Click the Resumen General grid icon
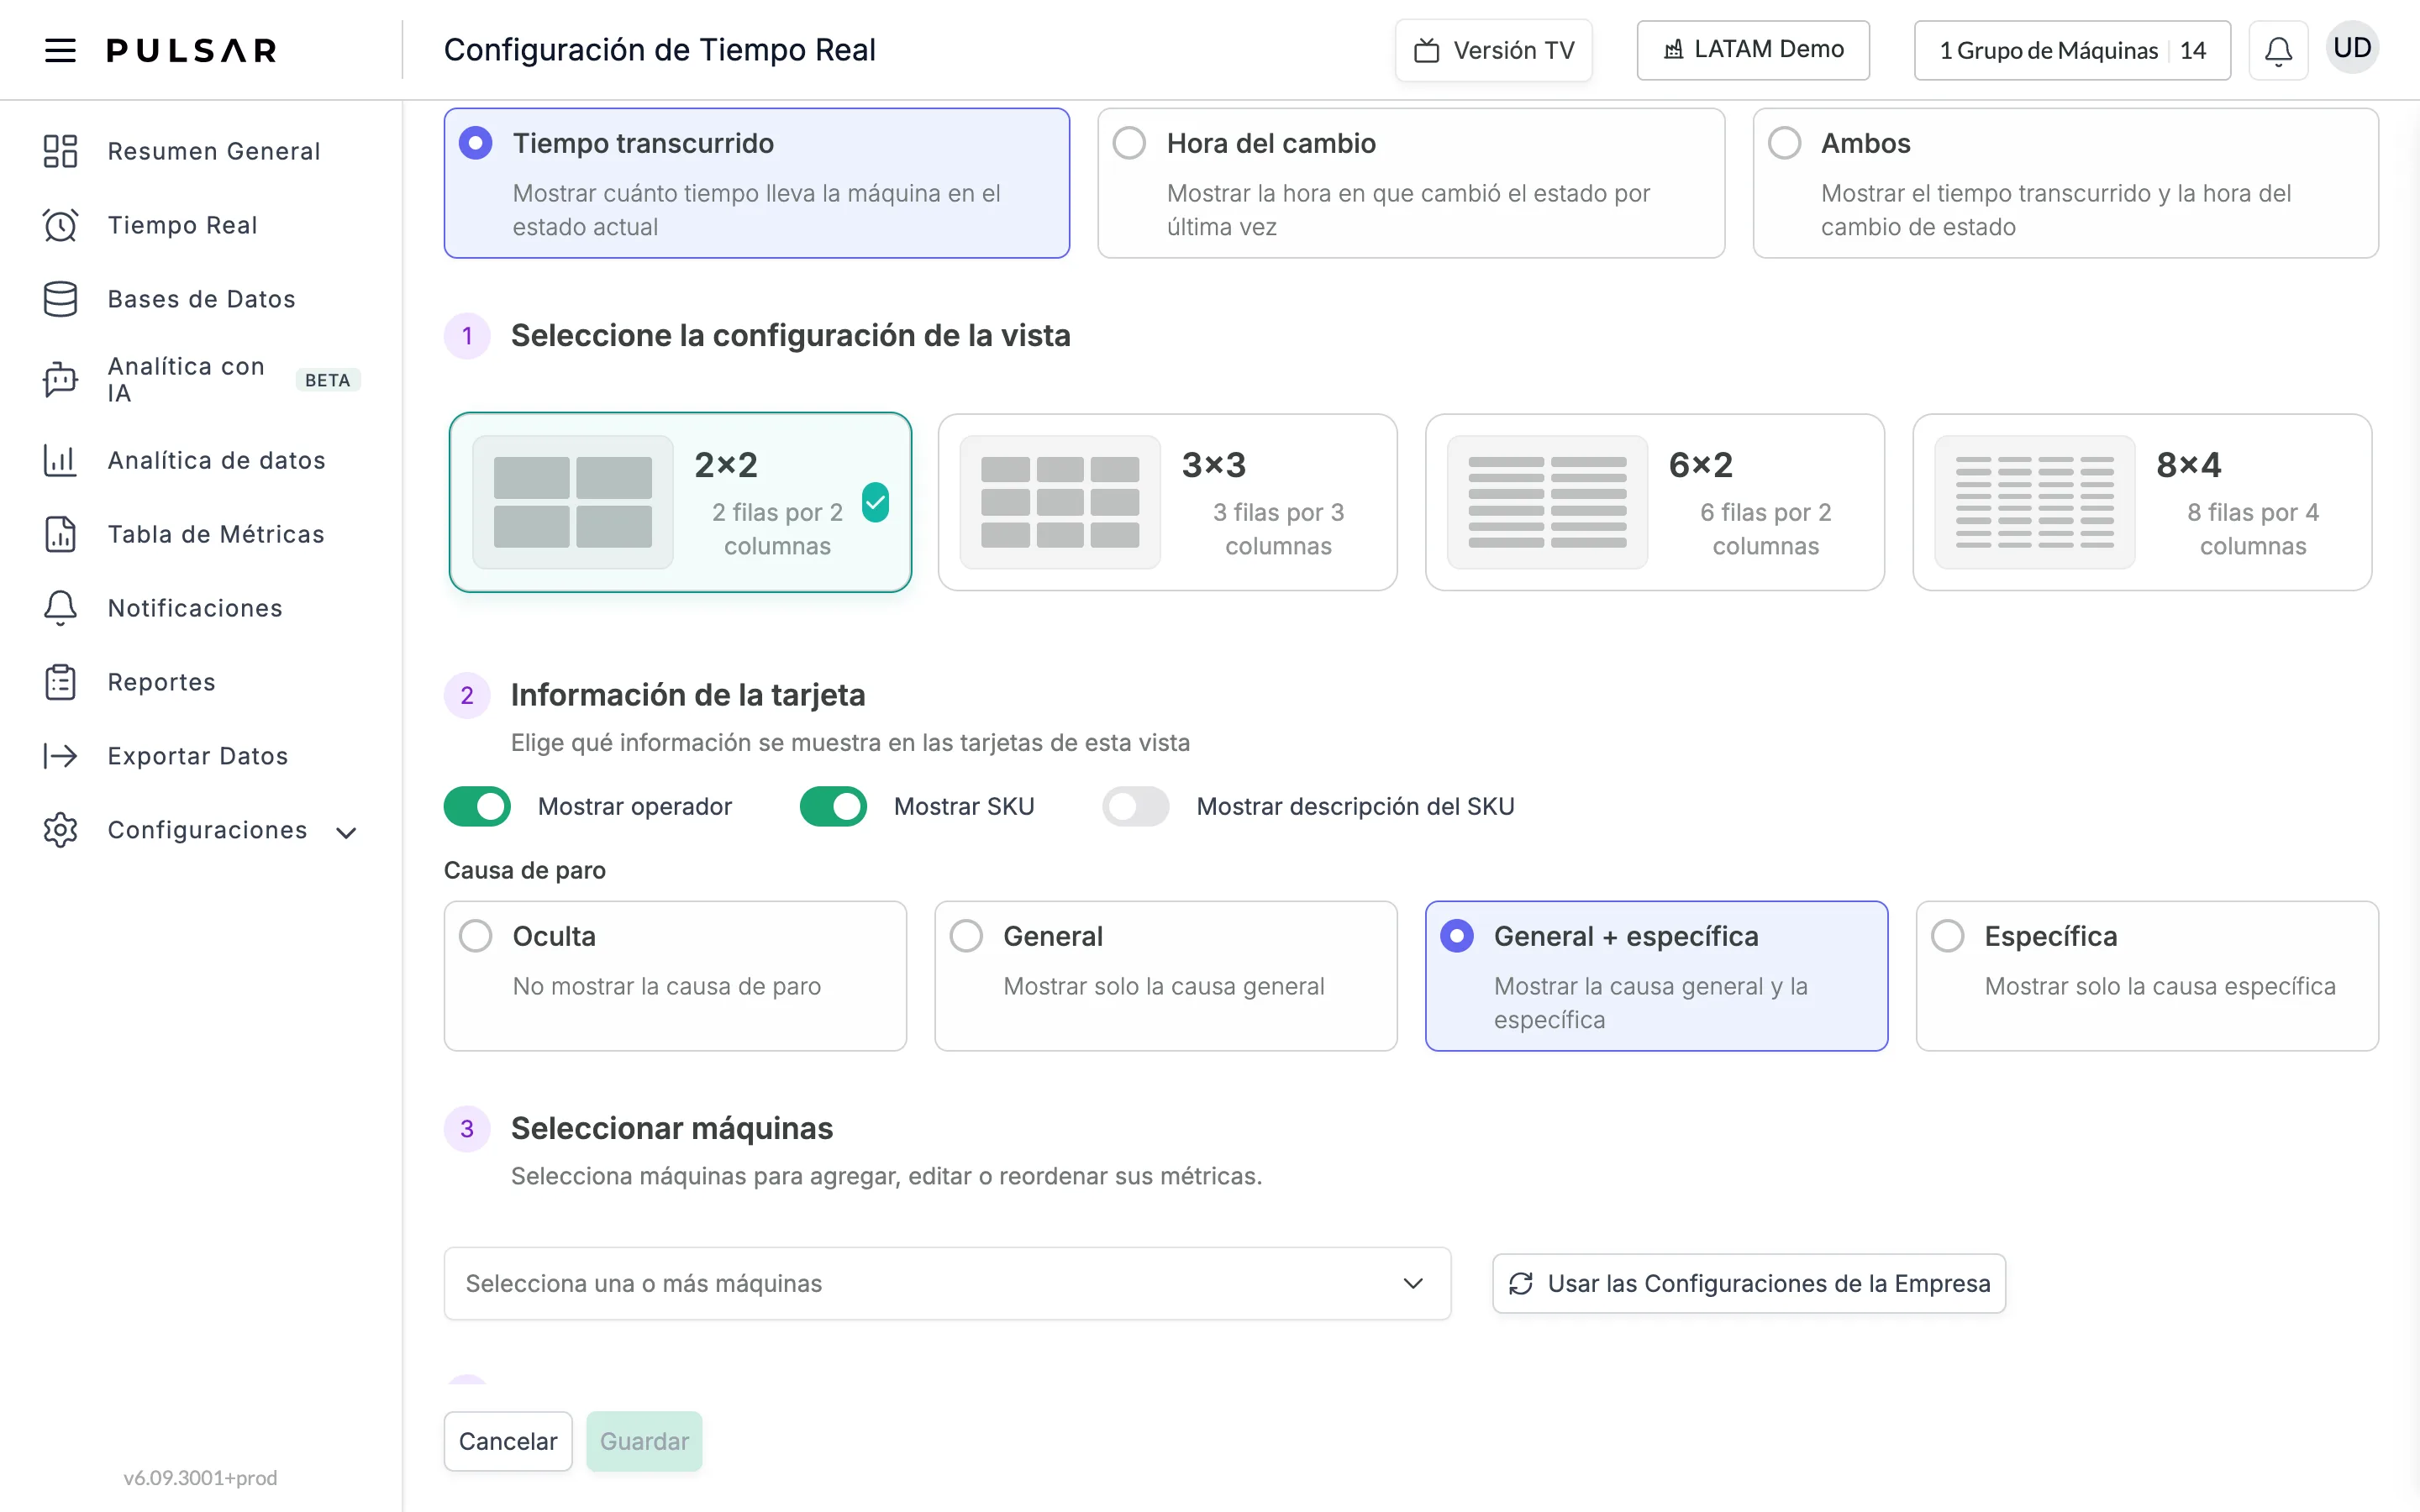Screen dimensions: 2420x1512 pyautogui.click(x=60, y=151)
